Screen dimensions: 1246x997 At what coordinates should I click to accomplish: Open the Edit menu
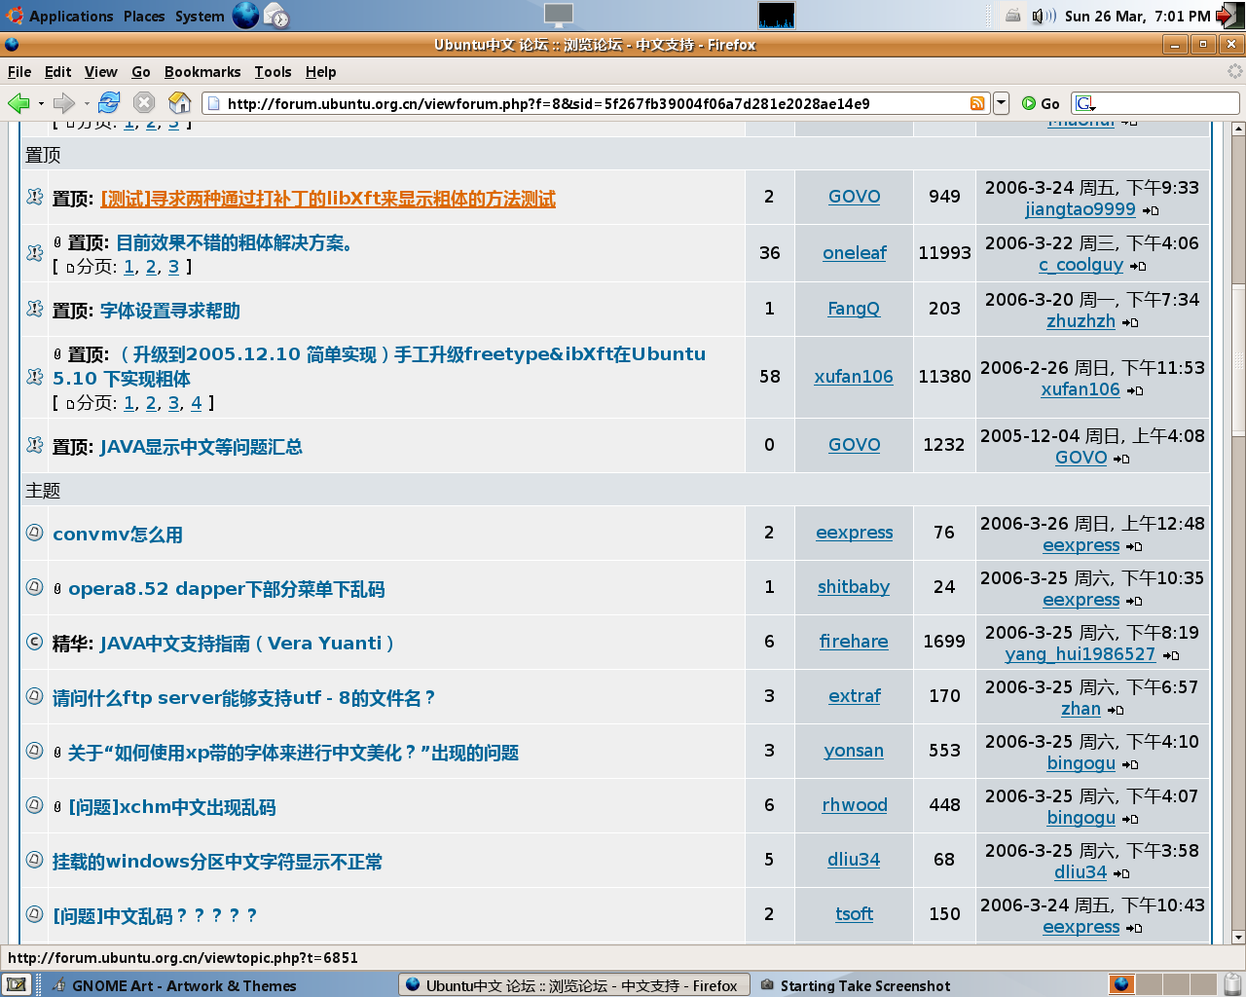(x=57, y=72)
